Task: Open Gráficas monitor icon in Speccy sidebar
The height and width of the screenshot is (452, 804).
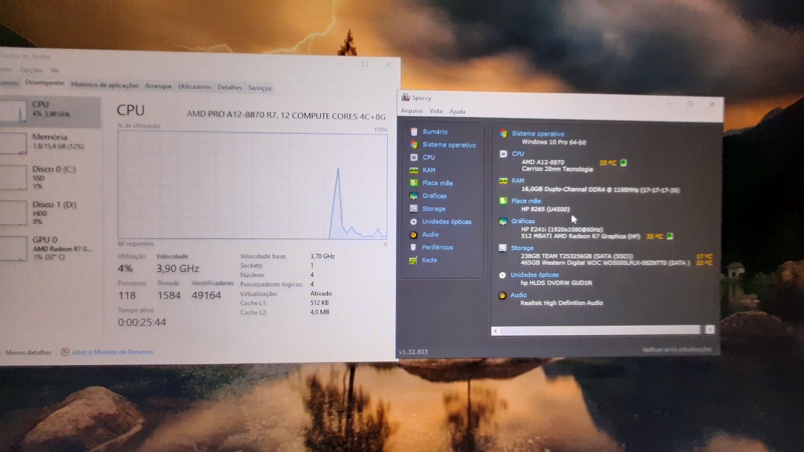Action: coord(414,195)
